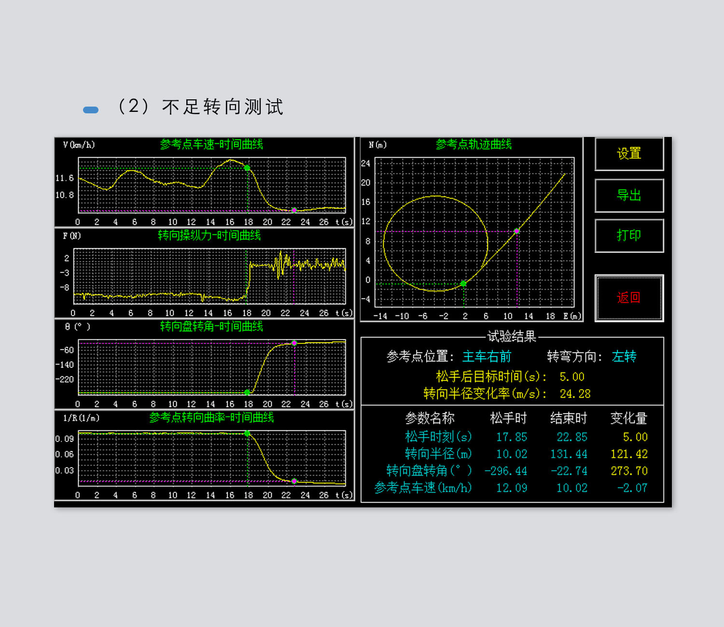Click green point on trajectory circle
The height and width of the screenshot is (627, 724).
click(463, 284)
